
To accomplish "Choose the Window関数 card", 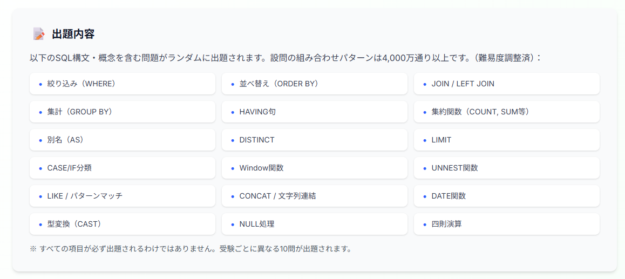I will pos(314,168).
